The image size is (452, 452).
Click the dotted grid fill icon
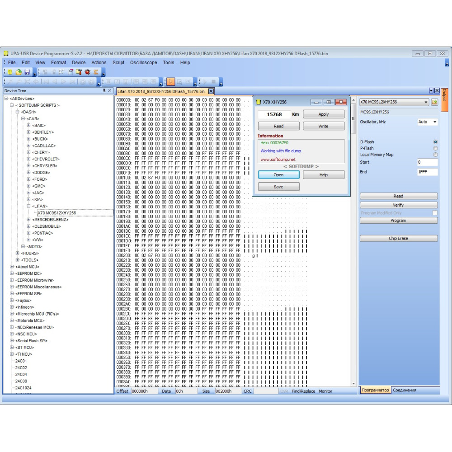(x=61, y=72)
